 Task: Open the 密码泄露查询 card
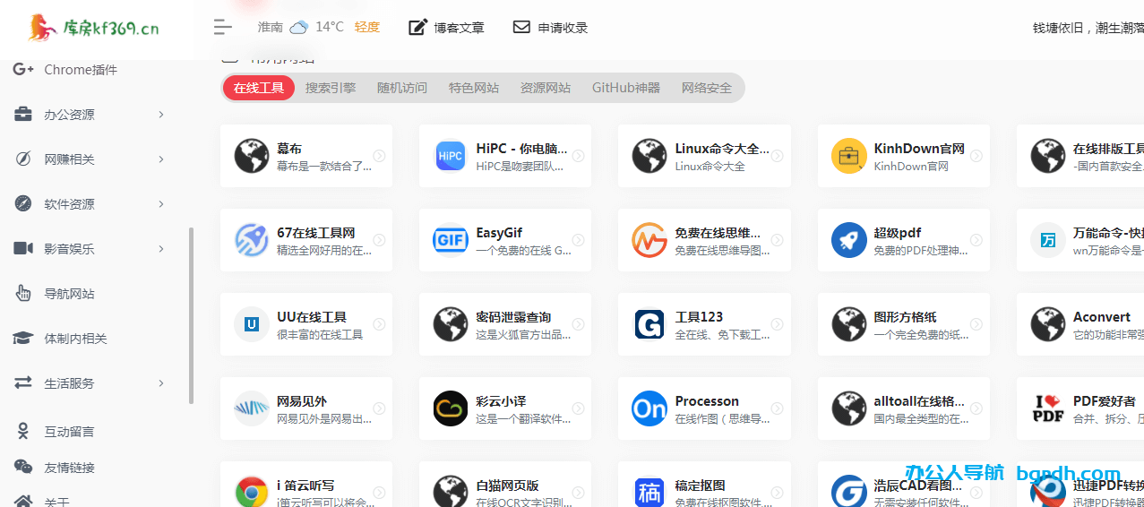tap(505, 324)
